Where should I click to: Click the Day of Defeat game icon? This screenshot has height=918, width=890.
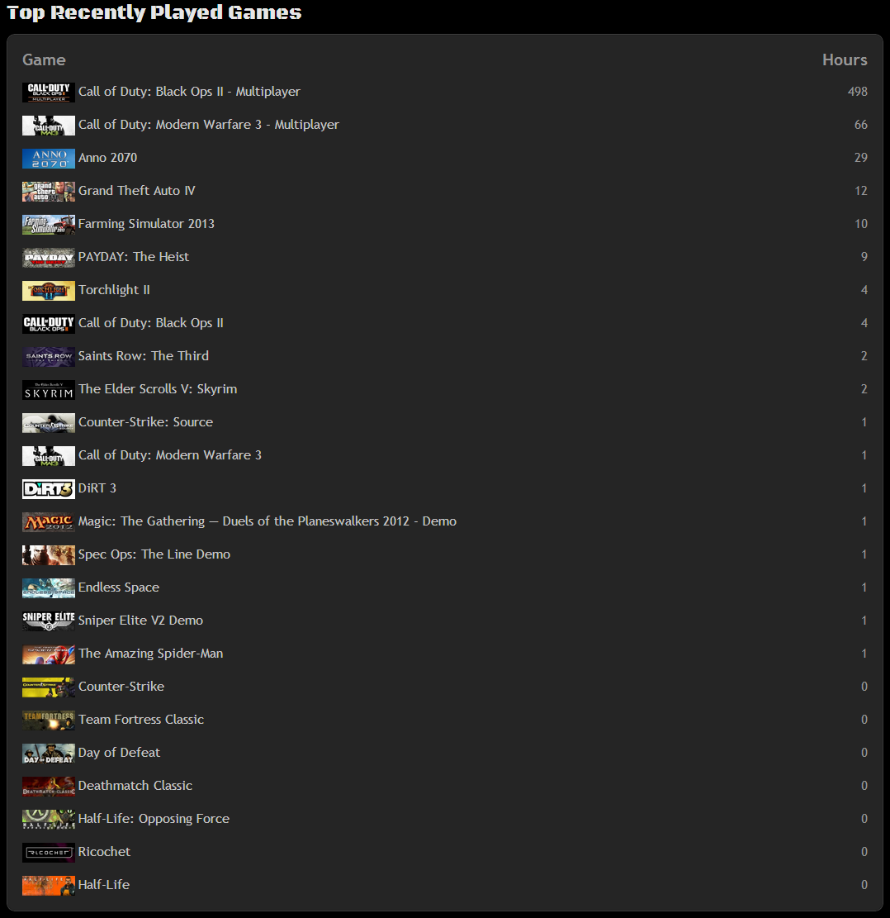pos(49,754)
